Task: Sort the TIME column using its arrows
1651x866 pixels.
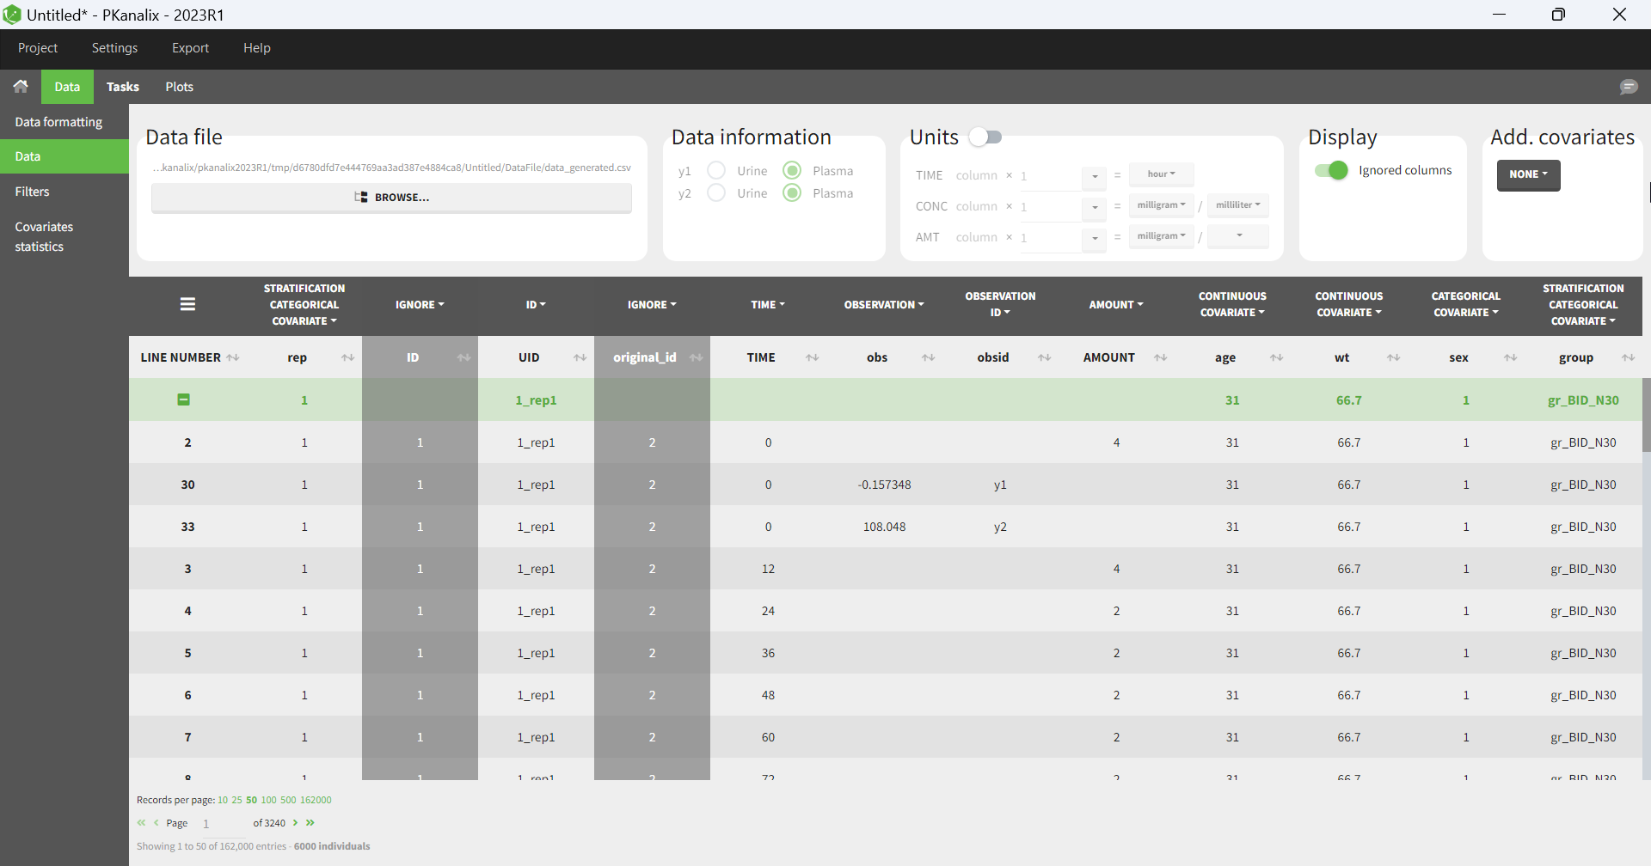Action: coord(812,357)
